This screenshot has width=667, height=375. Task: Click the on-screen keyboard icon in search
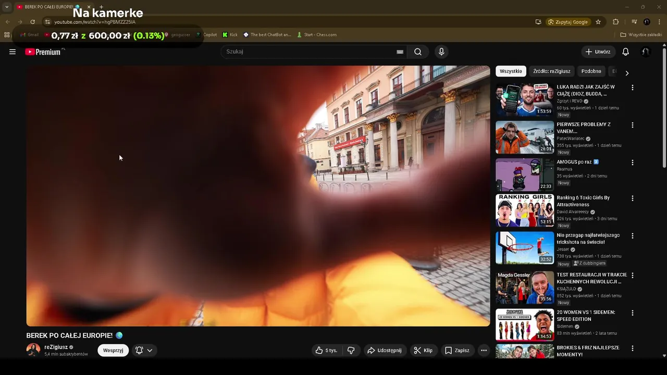400,52
